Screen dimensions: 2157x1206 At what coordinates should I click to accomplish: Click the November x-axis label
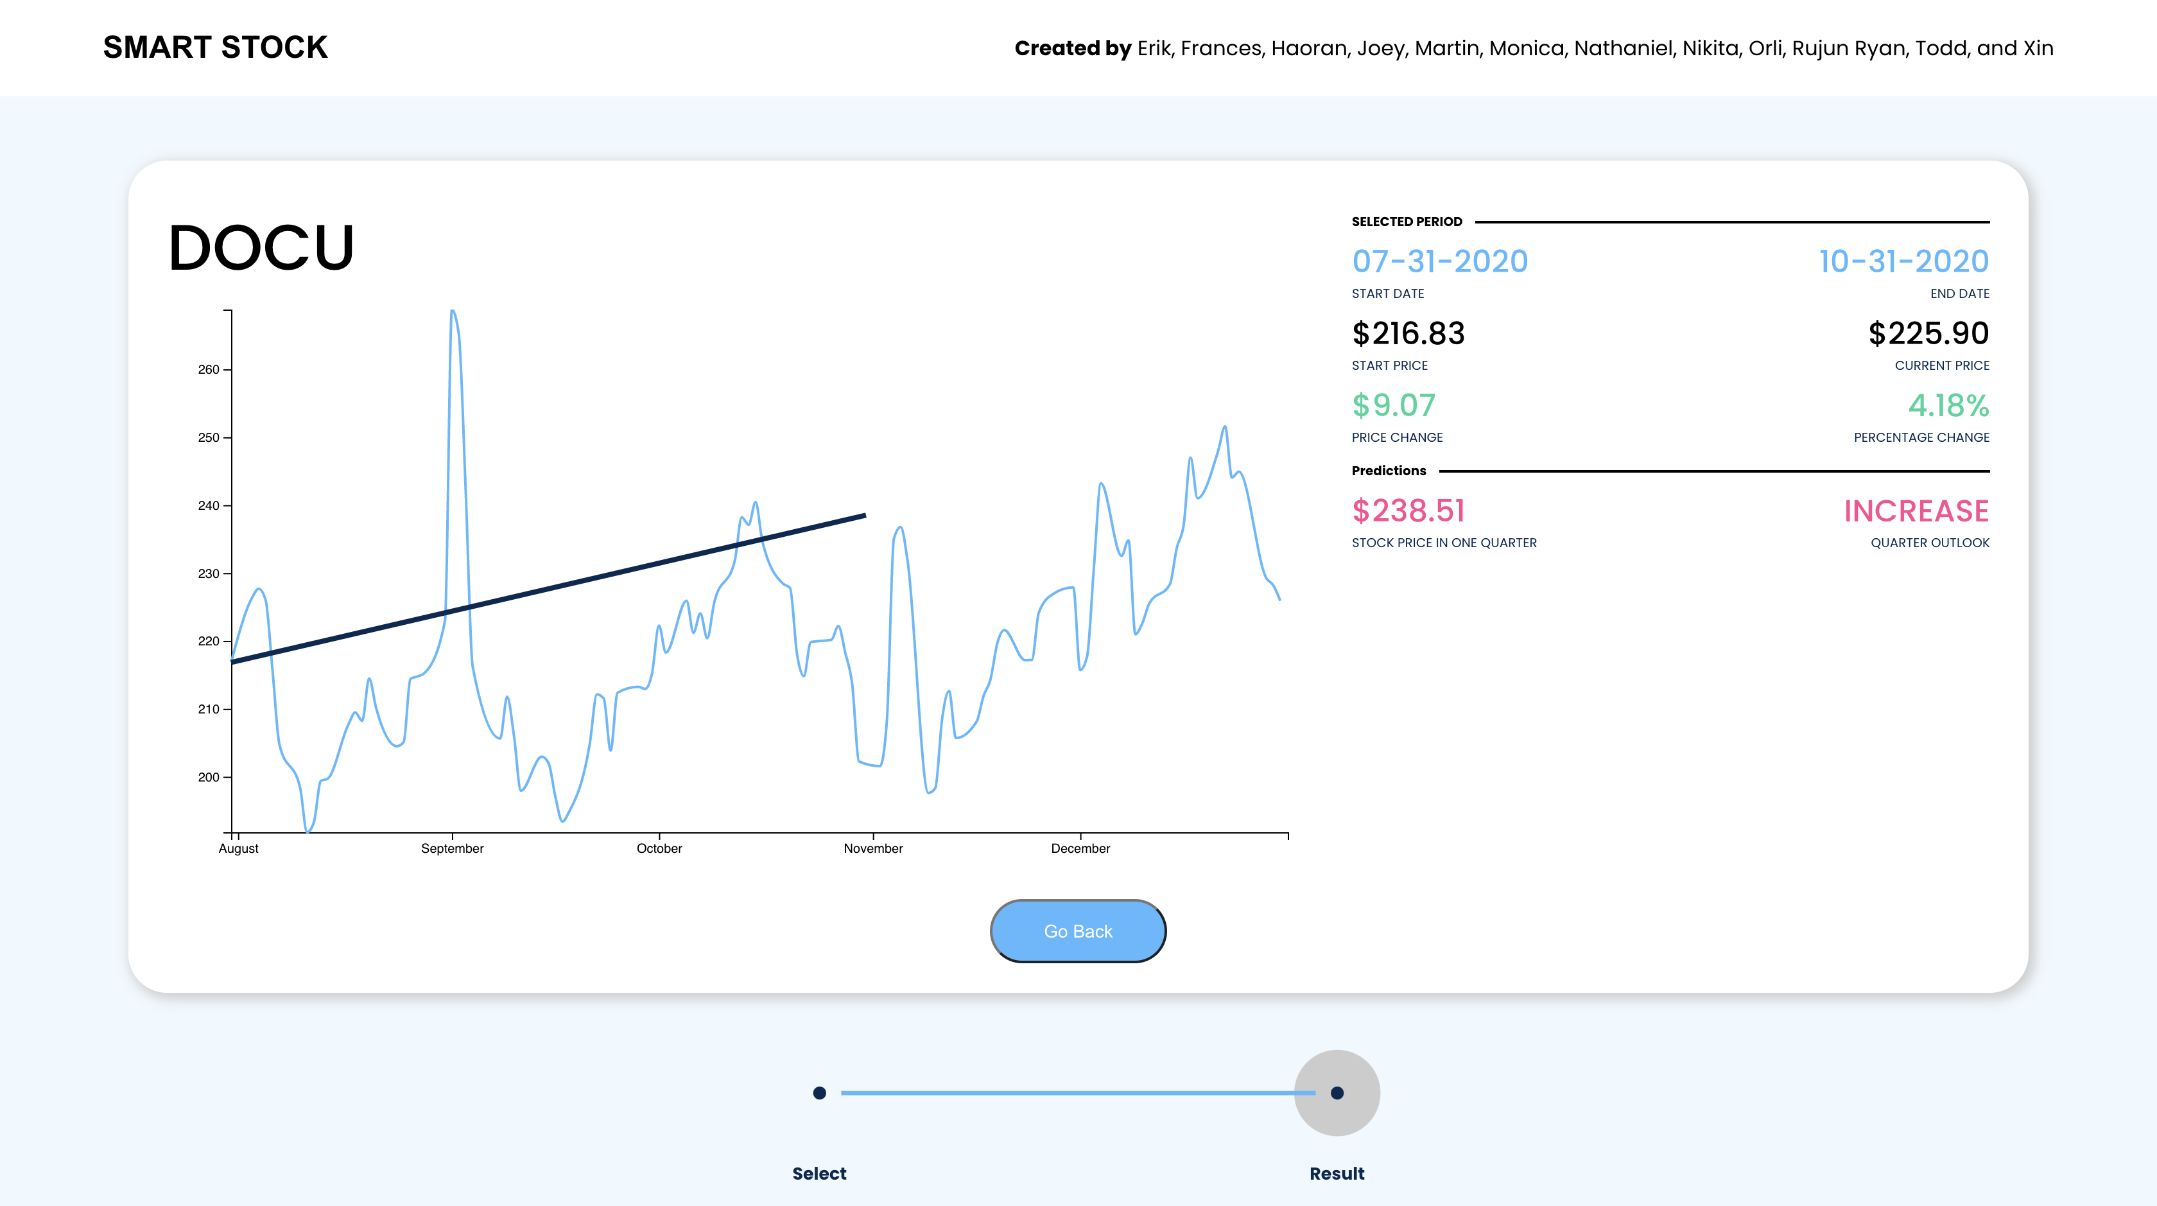(873, 848)
